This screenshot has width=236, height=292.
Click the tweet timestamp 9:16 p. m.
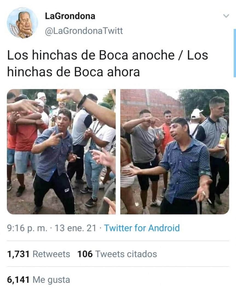[27, 228]
